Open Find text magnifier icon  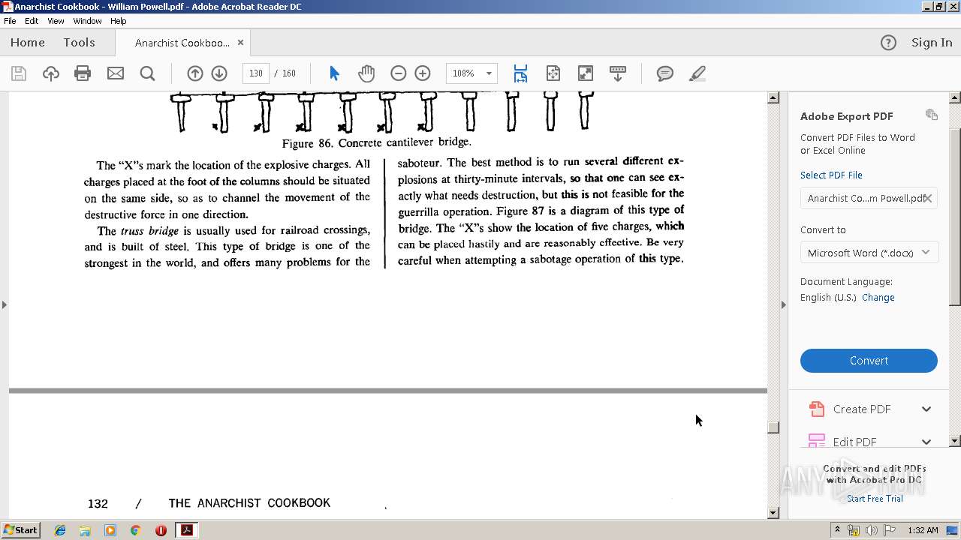148,73
